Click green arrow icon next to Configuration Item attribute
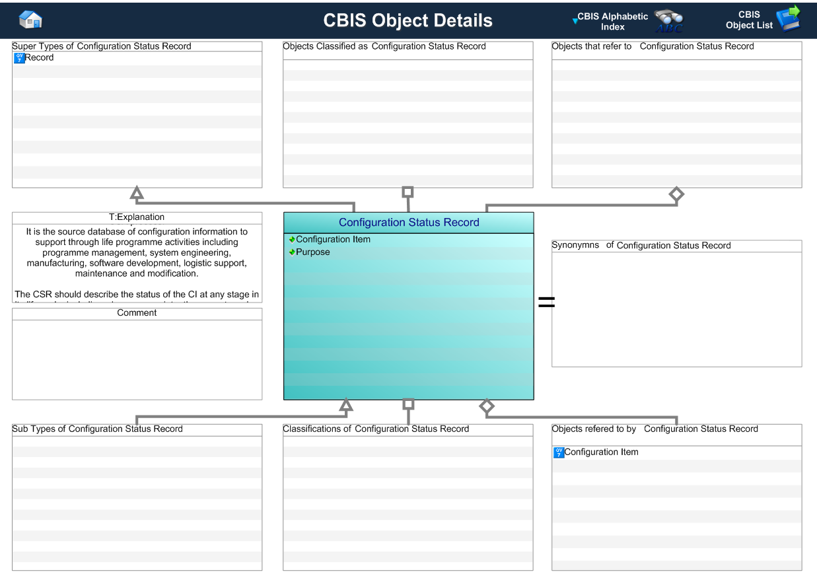The height and width of the screenshot is (576, 817). coord(292,240)
